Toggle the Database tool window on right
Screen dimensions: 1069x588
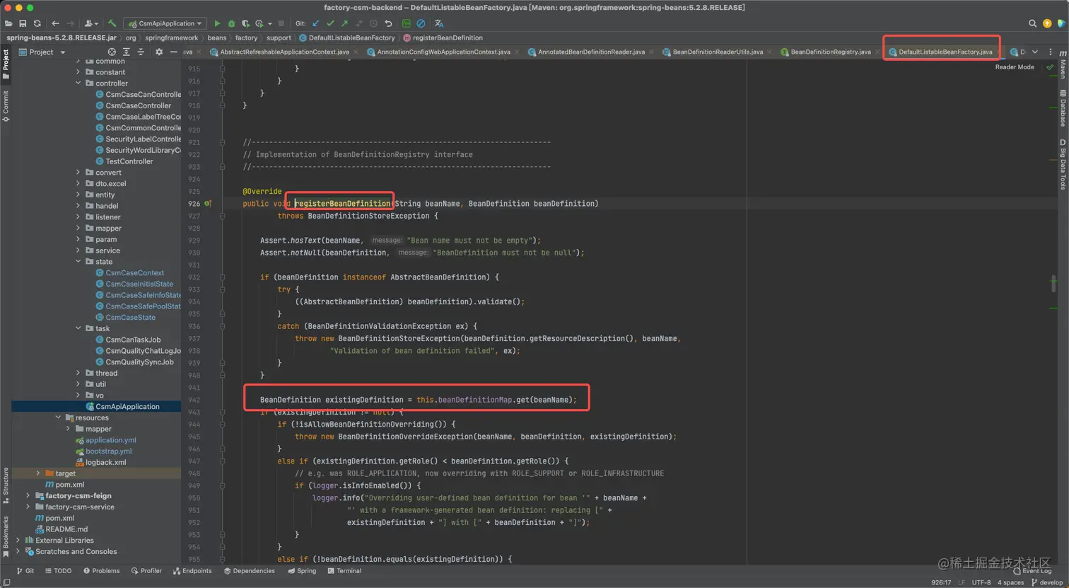tap(1063, 108)
